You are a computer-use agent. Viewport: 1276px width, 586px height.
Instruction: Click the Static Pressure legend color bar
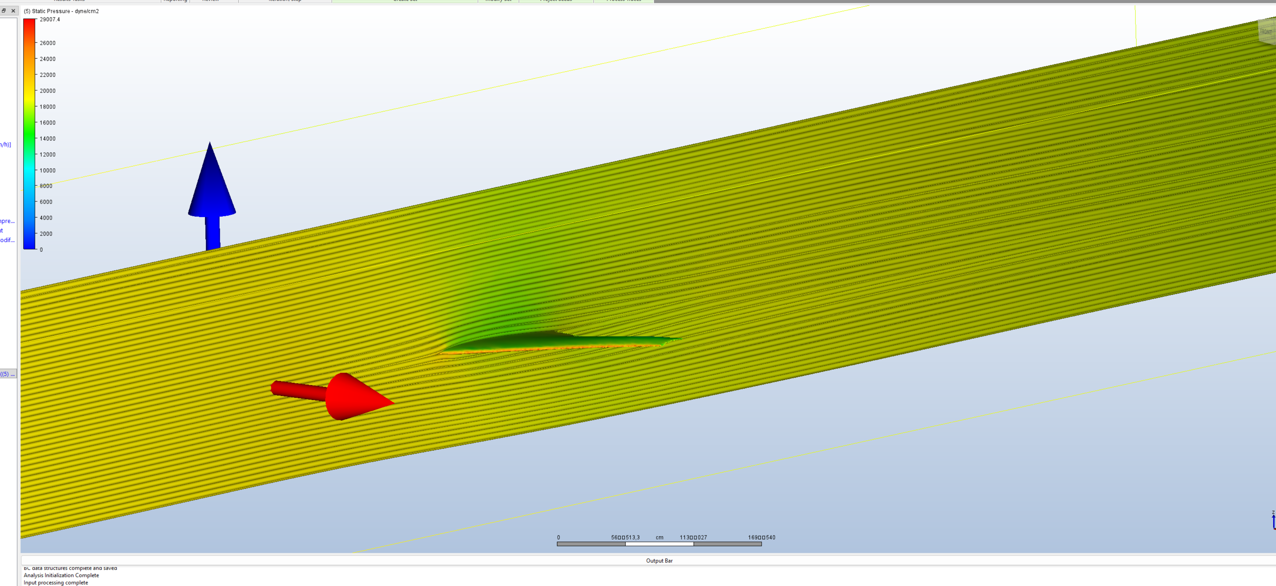click(x=29, y=134)
